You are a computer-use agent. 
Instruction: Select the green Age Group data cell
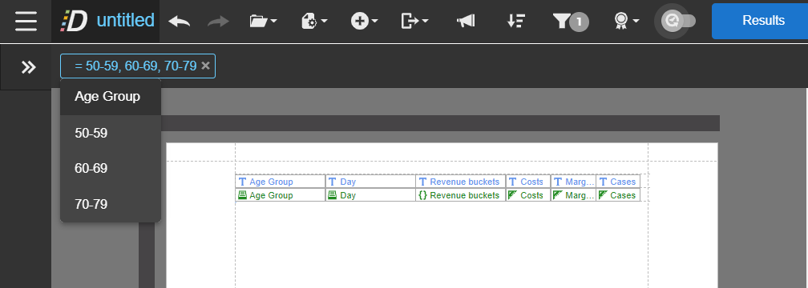coord(281,195)
